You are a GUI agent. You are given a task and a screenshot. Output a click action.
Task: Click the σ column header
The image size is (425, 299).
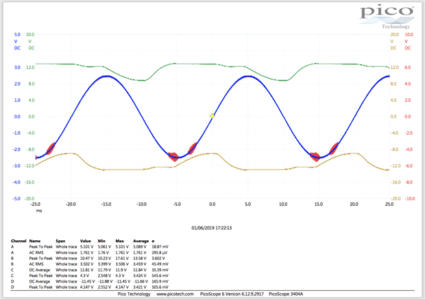161,242
